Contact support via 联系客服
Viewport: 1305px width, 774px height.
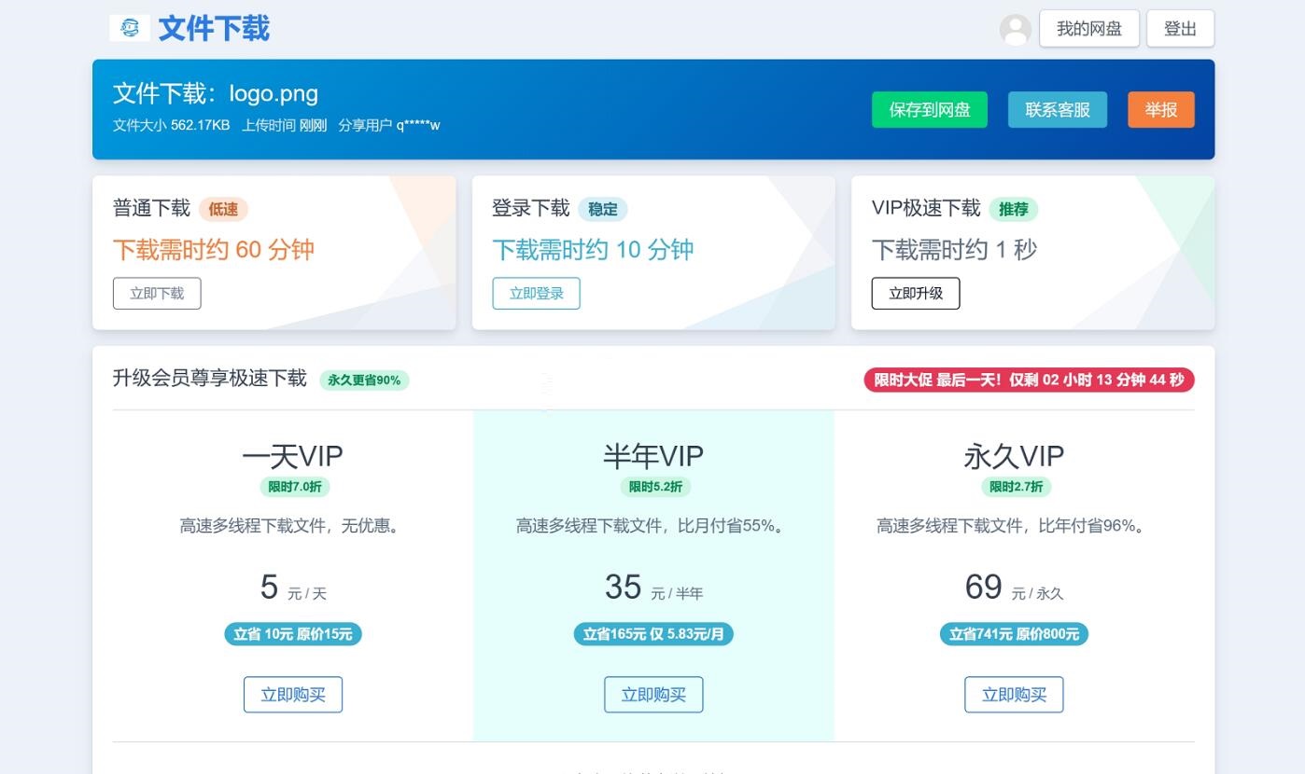[x=1058, y=110]
